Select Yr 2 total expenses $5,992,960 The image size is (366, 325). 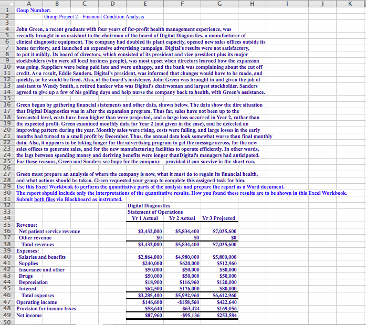(187, 296)
